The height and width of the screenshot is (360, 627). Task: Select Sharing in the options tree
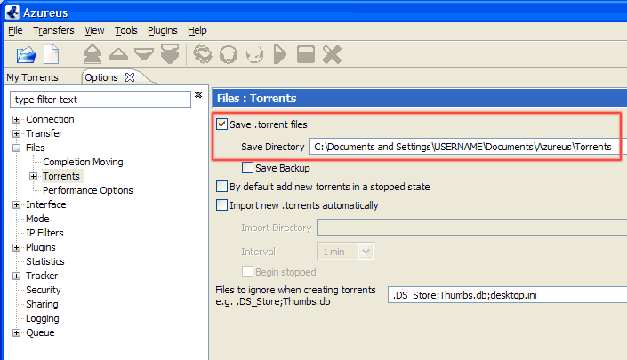42,304
